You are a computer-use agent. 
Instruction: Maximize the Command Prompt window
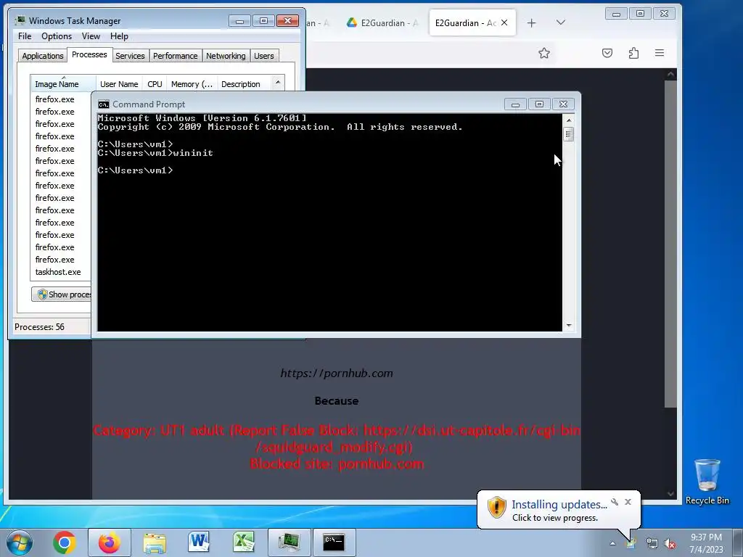539,104
